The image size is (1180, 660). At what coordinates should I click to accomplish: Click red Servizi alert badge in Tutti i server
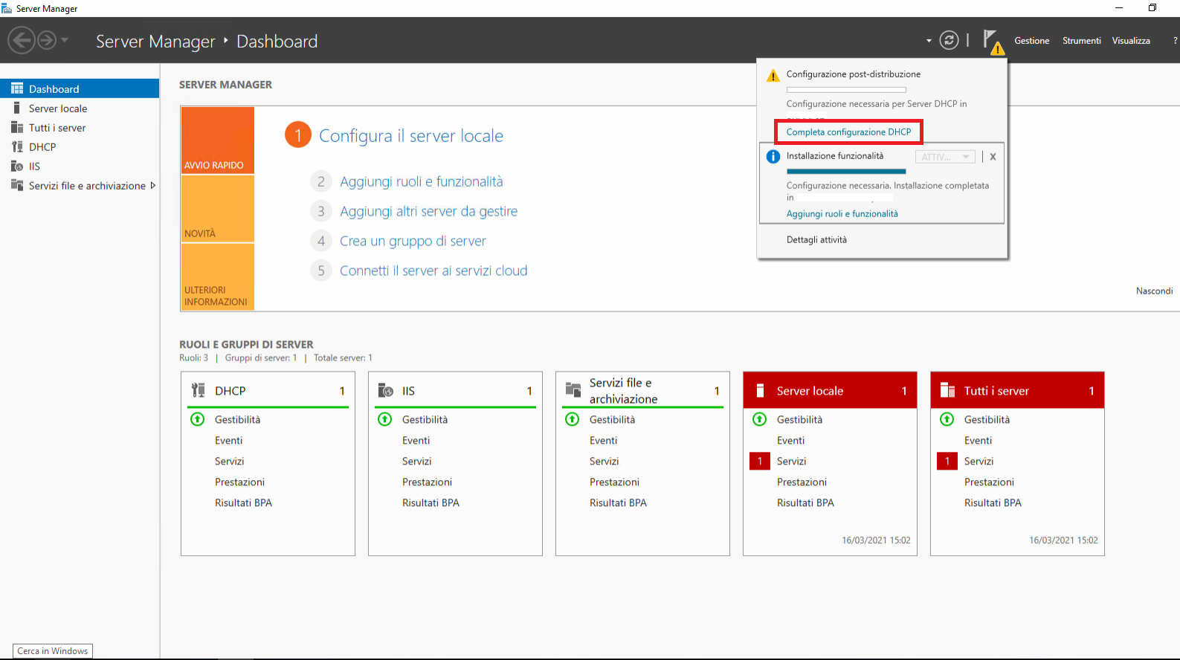click(947, 461)
